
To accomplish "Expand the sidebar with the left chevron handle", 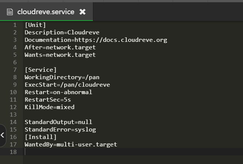I will click(3, 135).
